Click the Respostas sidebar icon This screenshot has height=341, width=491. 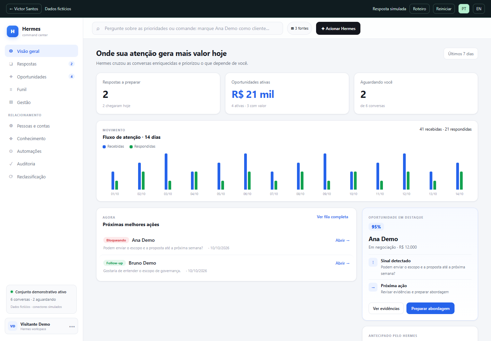click(x=11, y=64)
